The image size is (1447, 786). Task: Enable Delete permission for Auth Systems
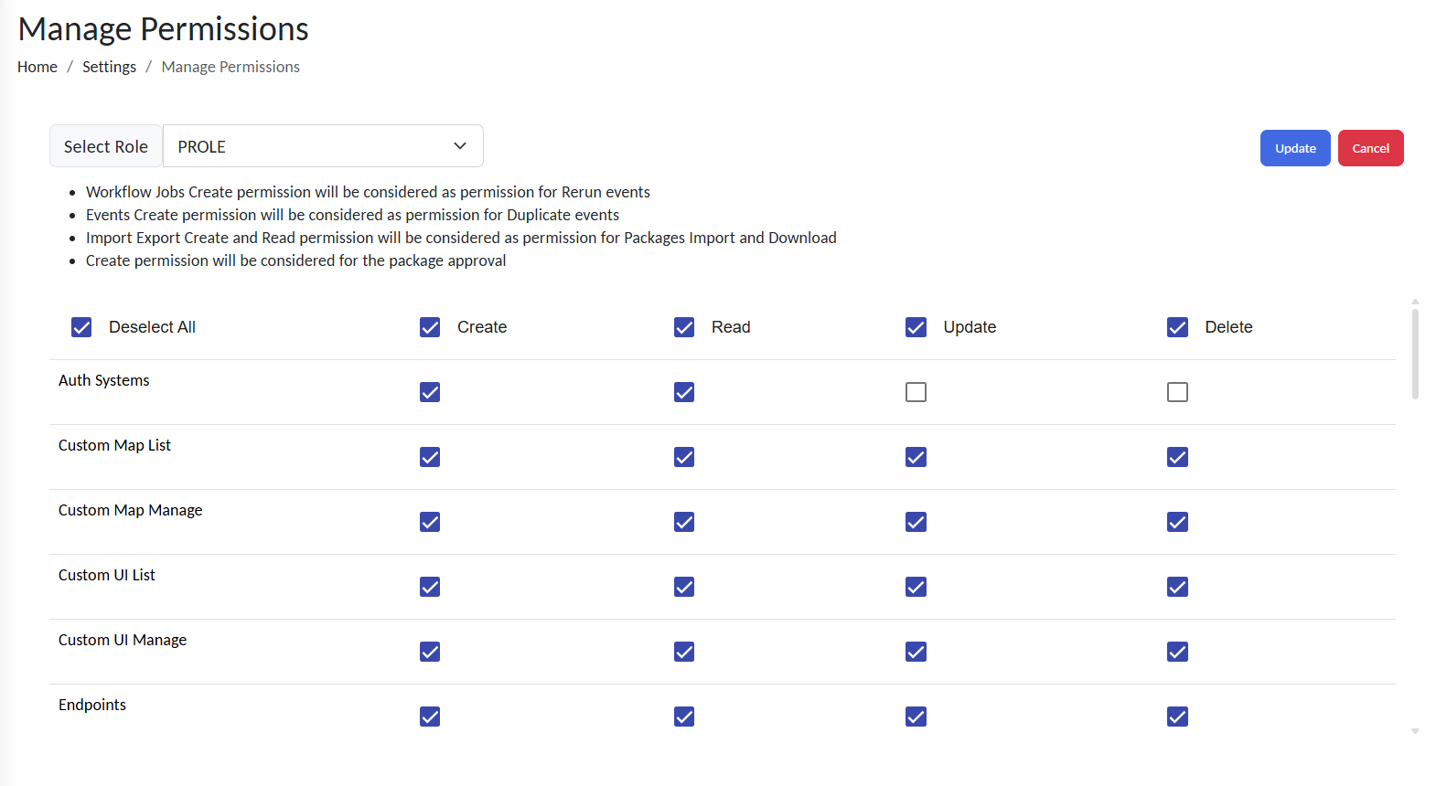click(1177, 392)
